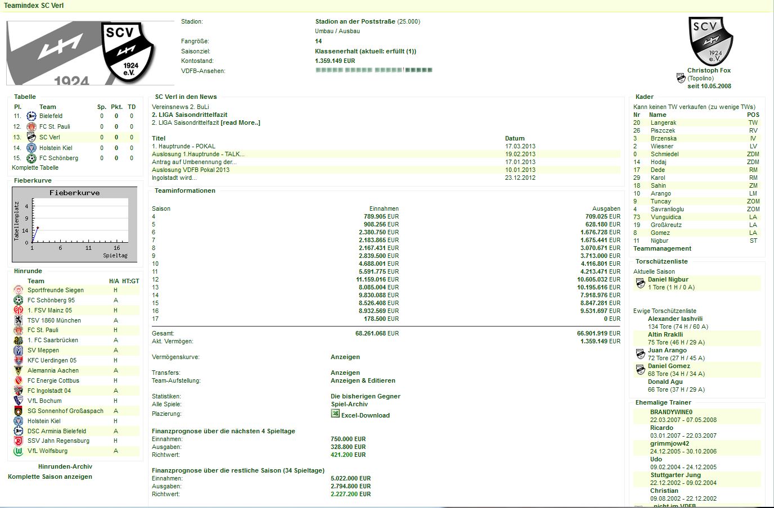Open goalkeeper Langerak in the Kader
This screenshot has width=774, height=508.
coord(664,123)
